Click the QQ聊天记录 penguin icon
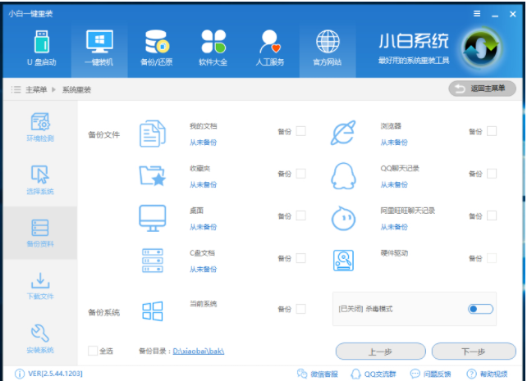 [x=343, y=175]
